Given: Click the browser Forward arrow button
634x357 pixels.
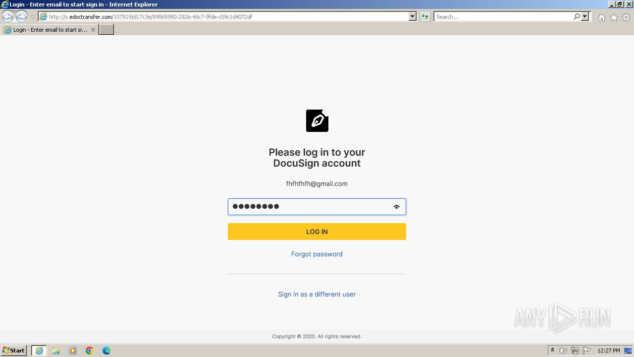Looking at the screenshot, I should point(21,17).
